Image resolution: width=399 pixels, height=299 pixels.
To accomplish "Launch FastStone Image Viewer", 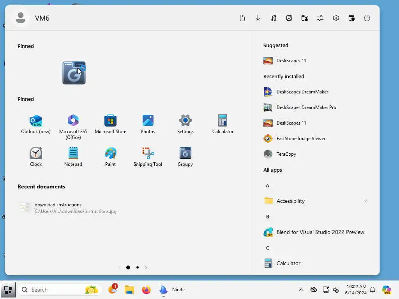I will tap(316, 139).
